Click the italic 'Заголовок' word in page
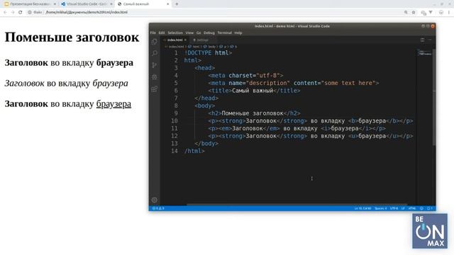This screenshot has height=255, width=454. click(x=24, y=84)
